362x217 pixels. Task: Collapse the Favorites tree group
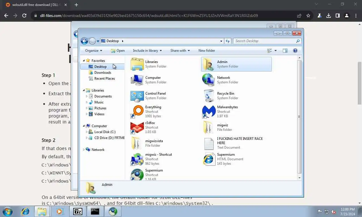[x=84, y=61]
